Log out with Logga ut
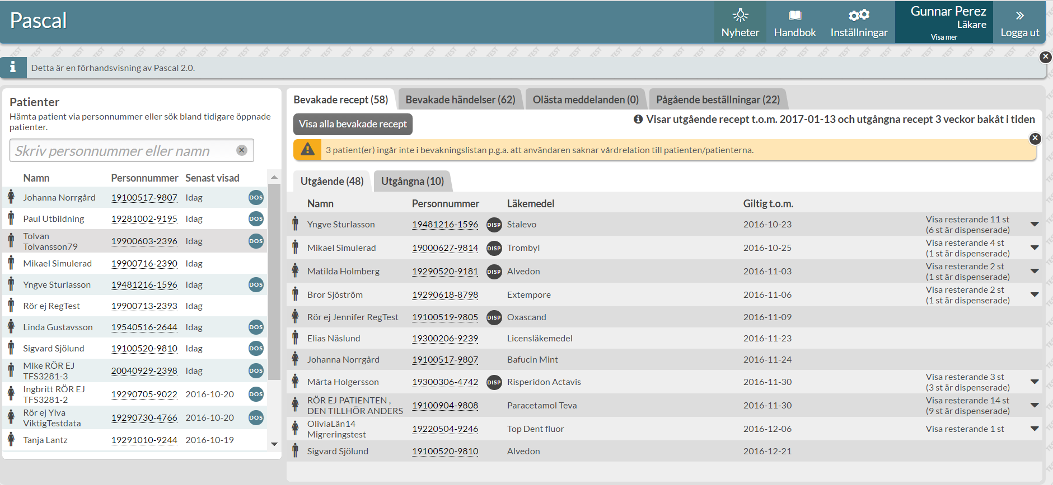This screenshot has width=1053, height=485. pyautogui.click(x=1019, y=23)
